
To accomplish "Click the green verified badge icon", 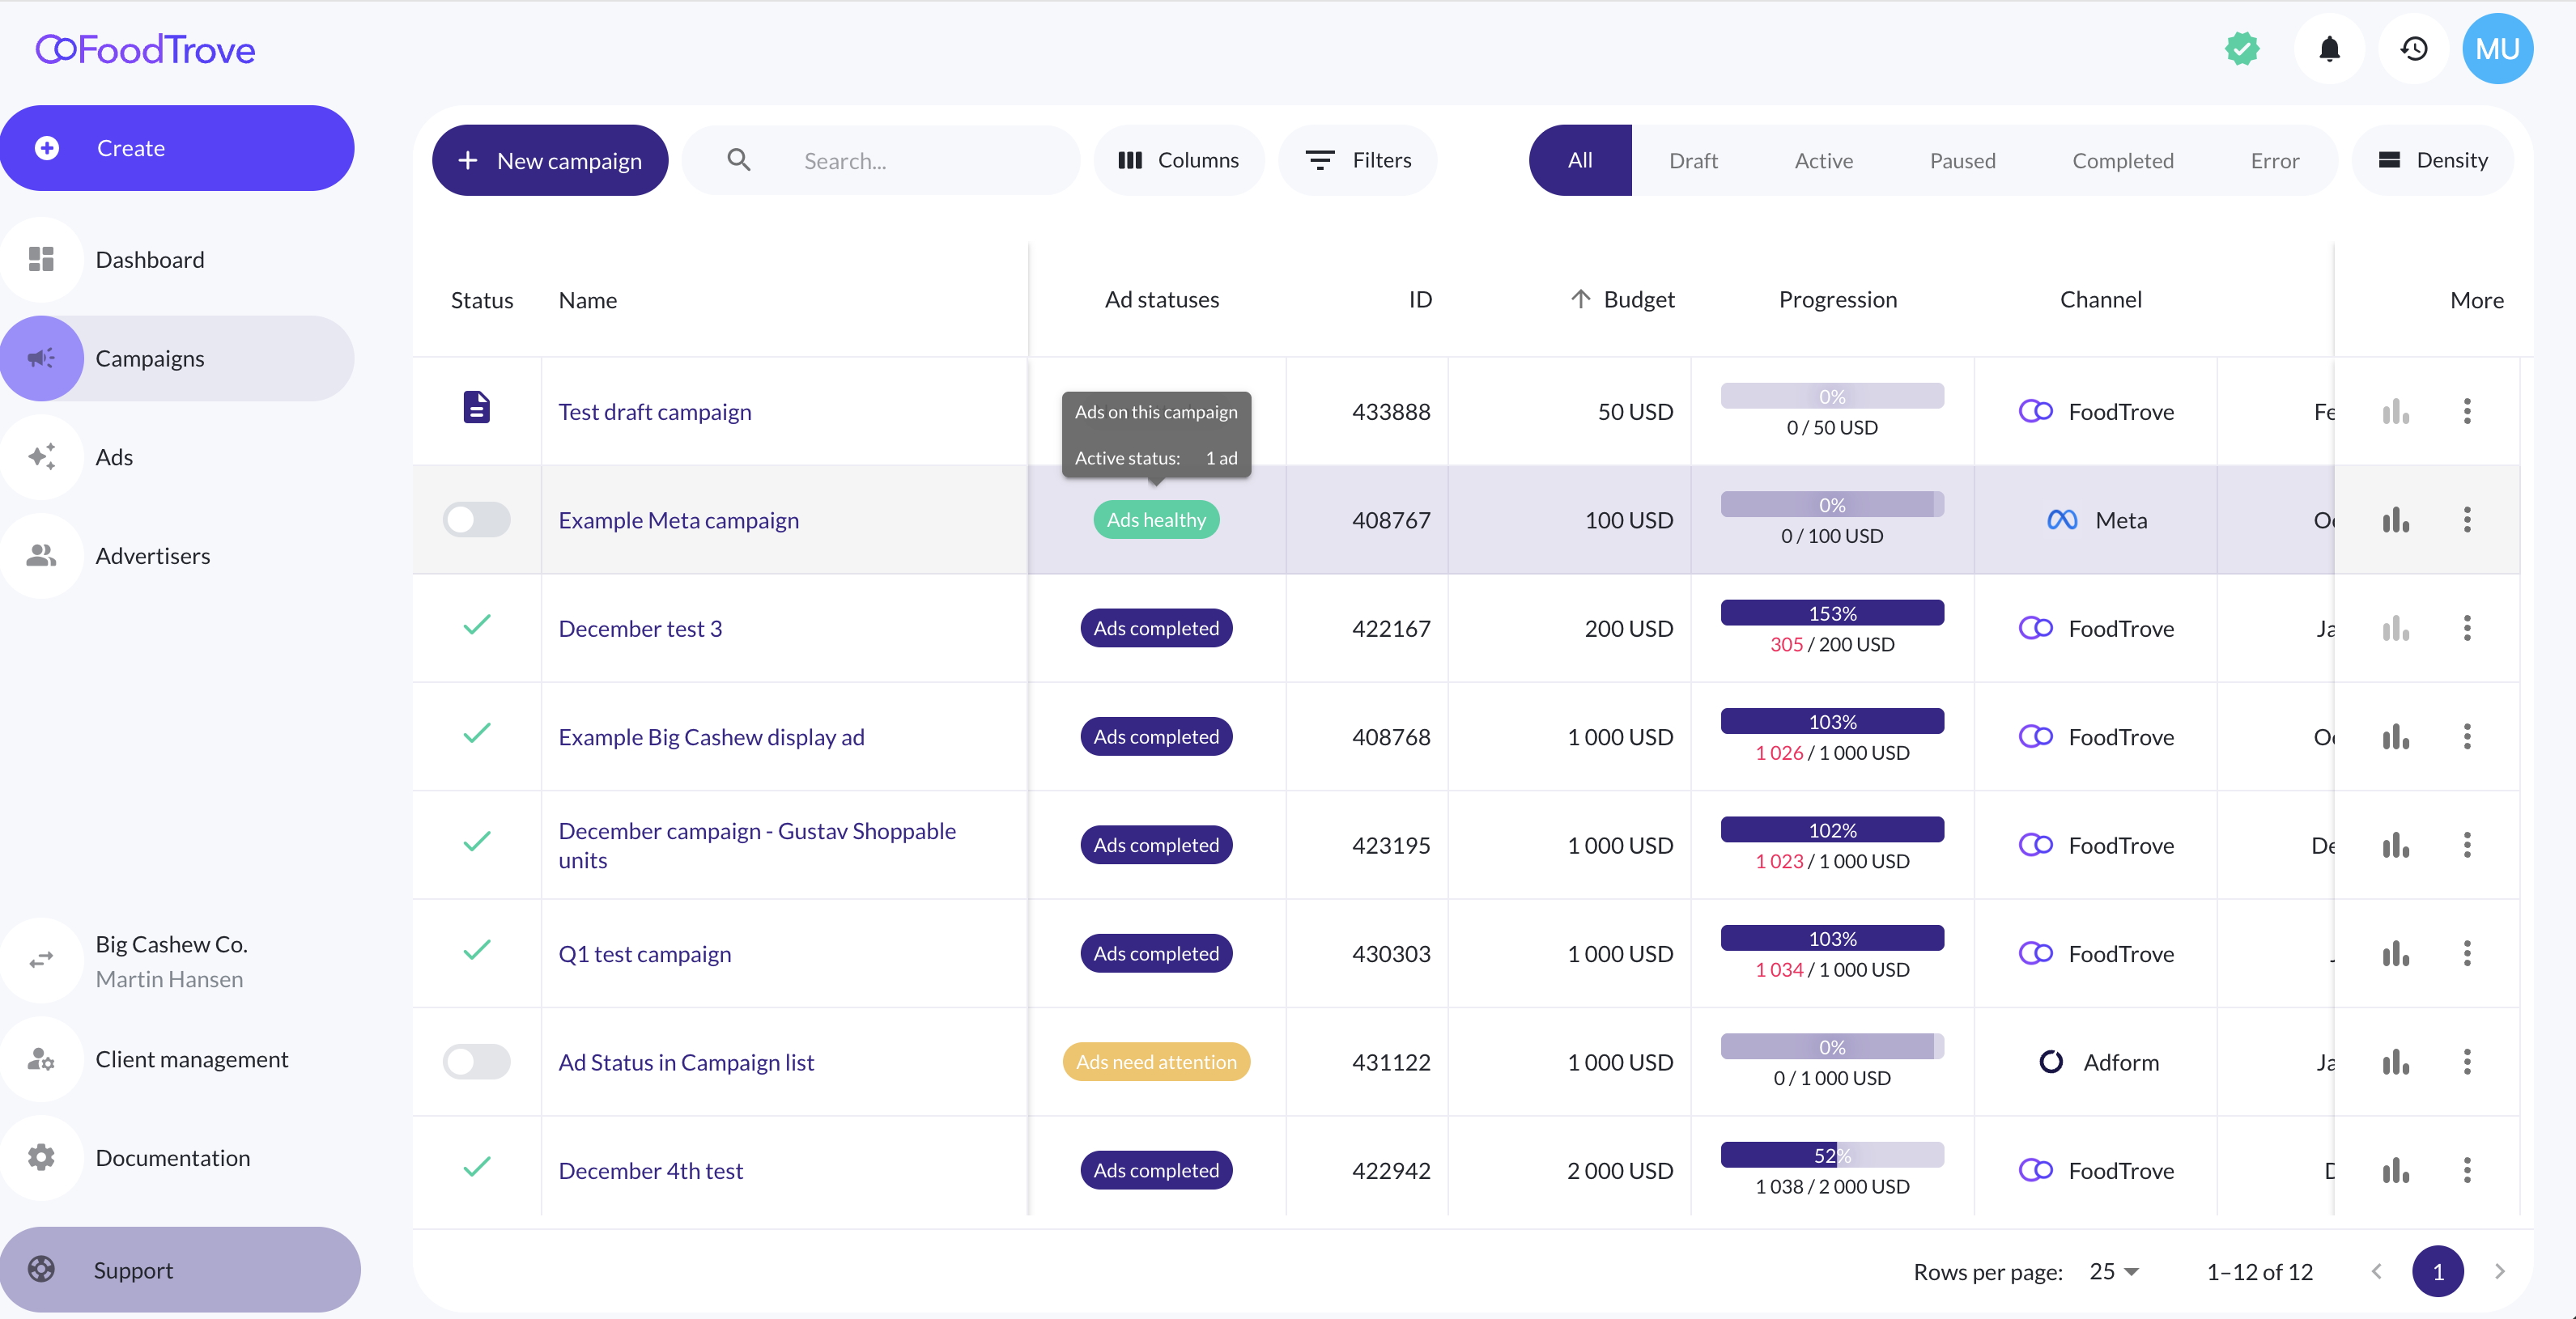I will 2242,49.
